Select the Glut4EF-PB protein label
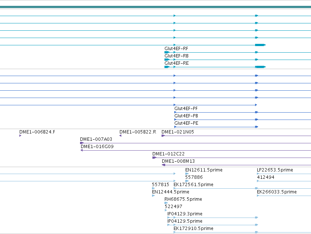This screenshot has height=234, width=311. coord(186,116)
